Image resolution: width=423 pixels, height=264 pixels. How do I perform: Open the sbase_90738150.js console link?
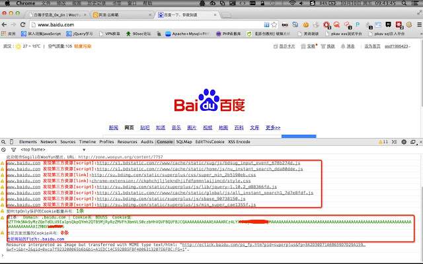(171, 199)
